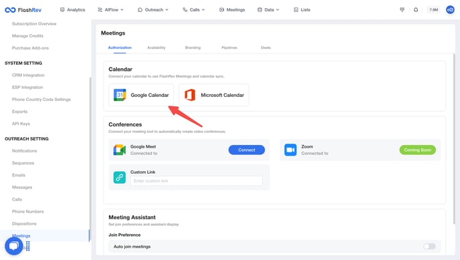This screenshot has height=260, width=460.
Task: Click the Microsoft Office calendar icon
Action: 190,95
